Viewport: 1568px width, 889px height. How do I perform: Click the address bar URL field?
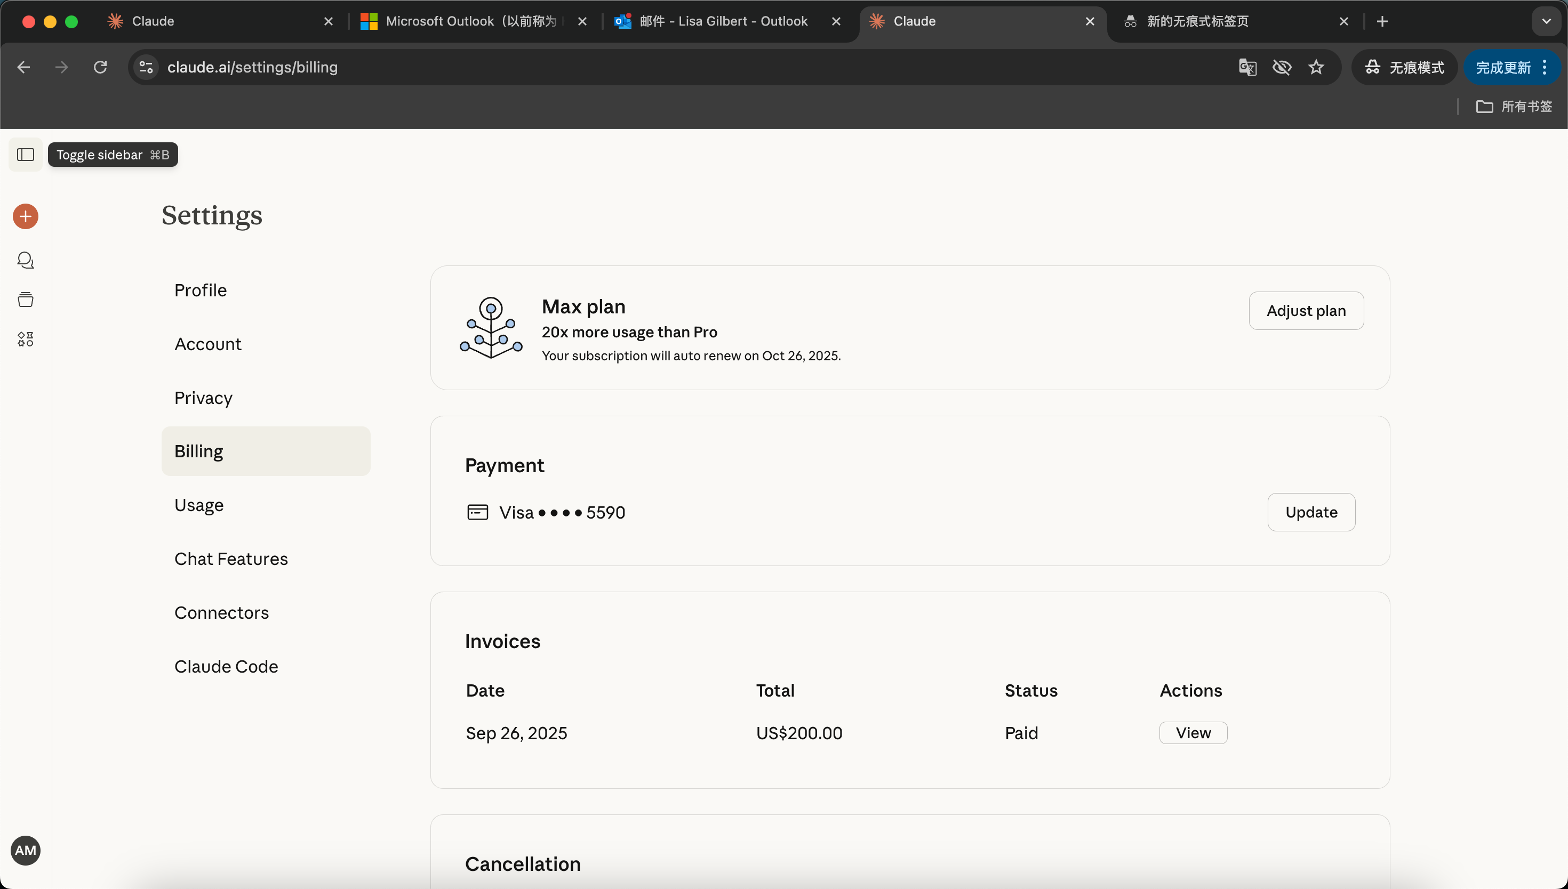(672, 67)
